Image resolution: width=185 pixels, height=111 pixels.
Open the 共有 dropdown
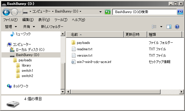tap(29, 27)
